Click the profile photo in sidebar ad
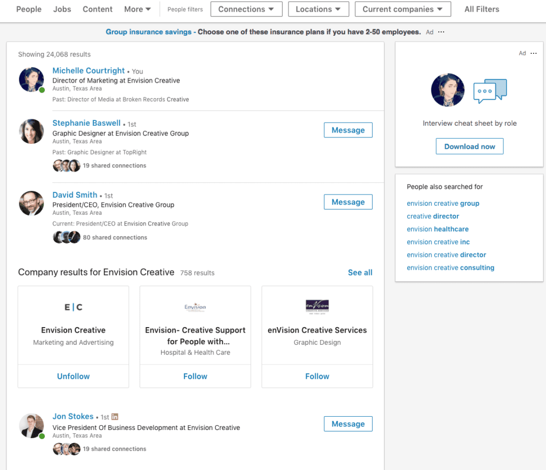 click(x=447, y=90)
